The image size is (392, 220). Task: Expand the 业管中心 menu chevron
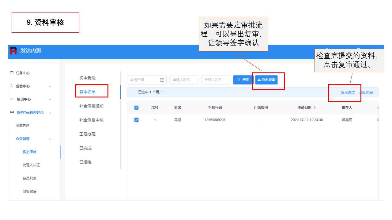click(50, 86)
